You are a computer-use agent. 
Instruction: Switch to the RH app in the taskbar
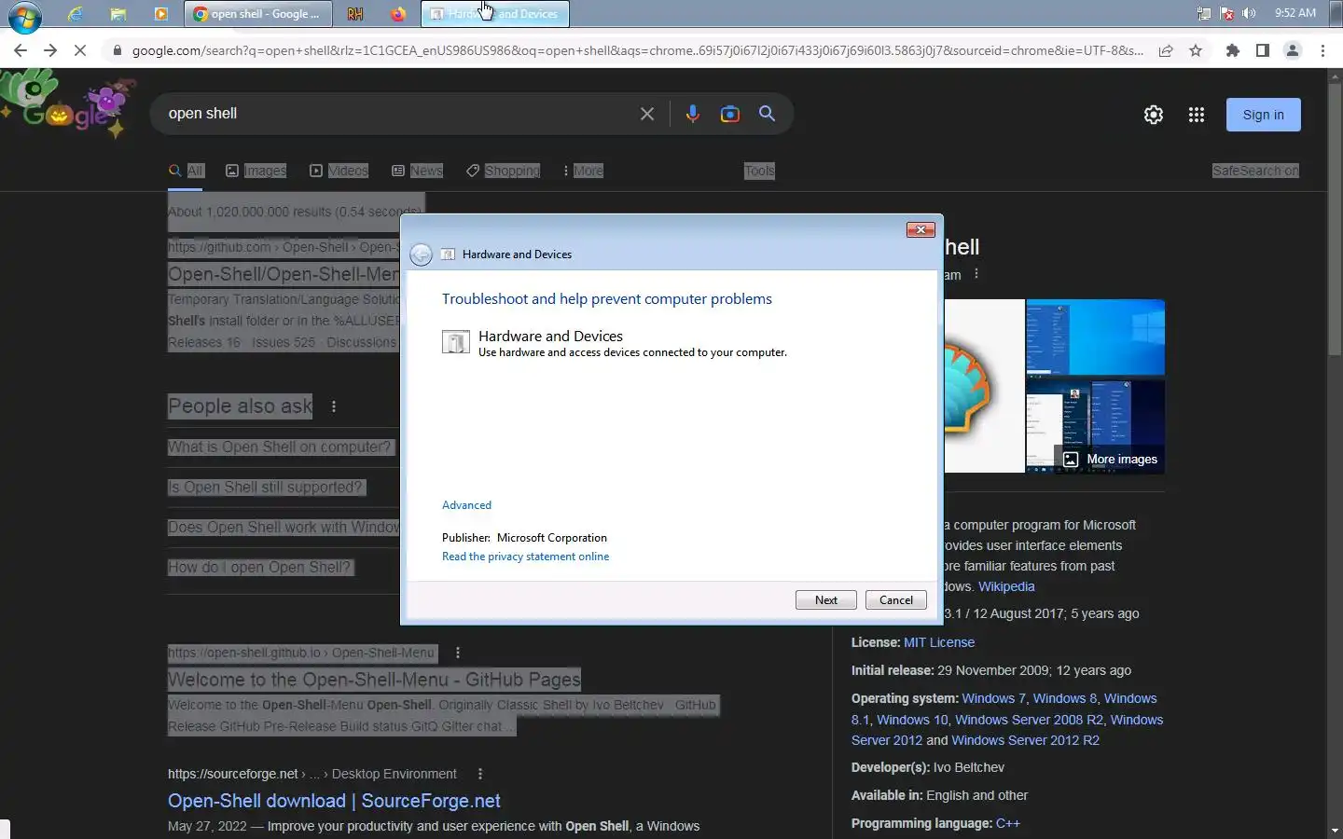355,14
